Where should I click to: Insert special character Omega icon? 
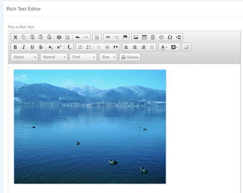170,37
